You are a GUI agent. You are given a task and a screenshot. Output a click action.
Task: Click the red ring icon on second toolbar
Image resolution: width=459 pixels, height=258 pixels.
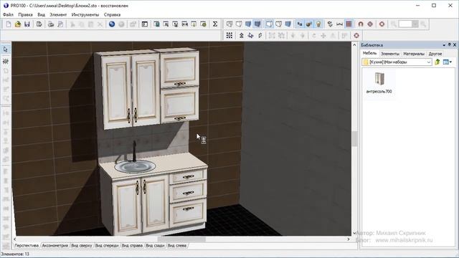[x=356, y=36]
